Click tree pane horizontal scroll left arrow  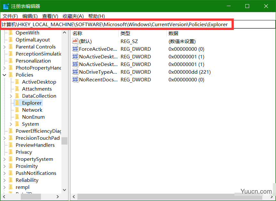(4, 197)
